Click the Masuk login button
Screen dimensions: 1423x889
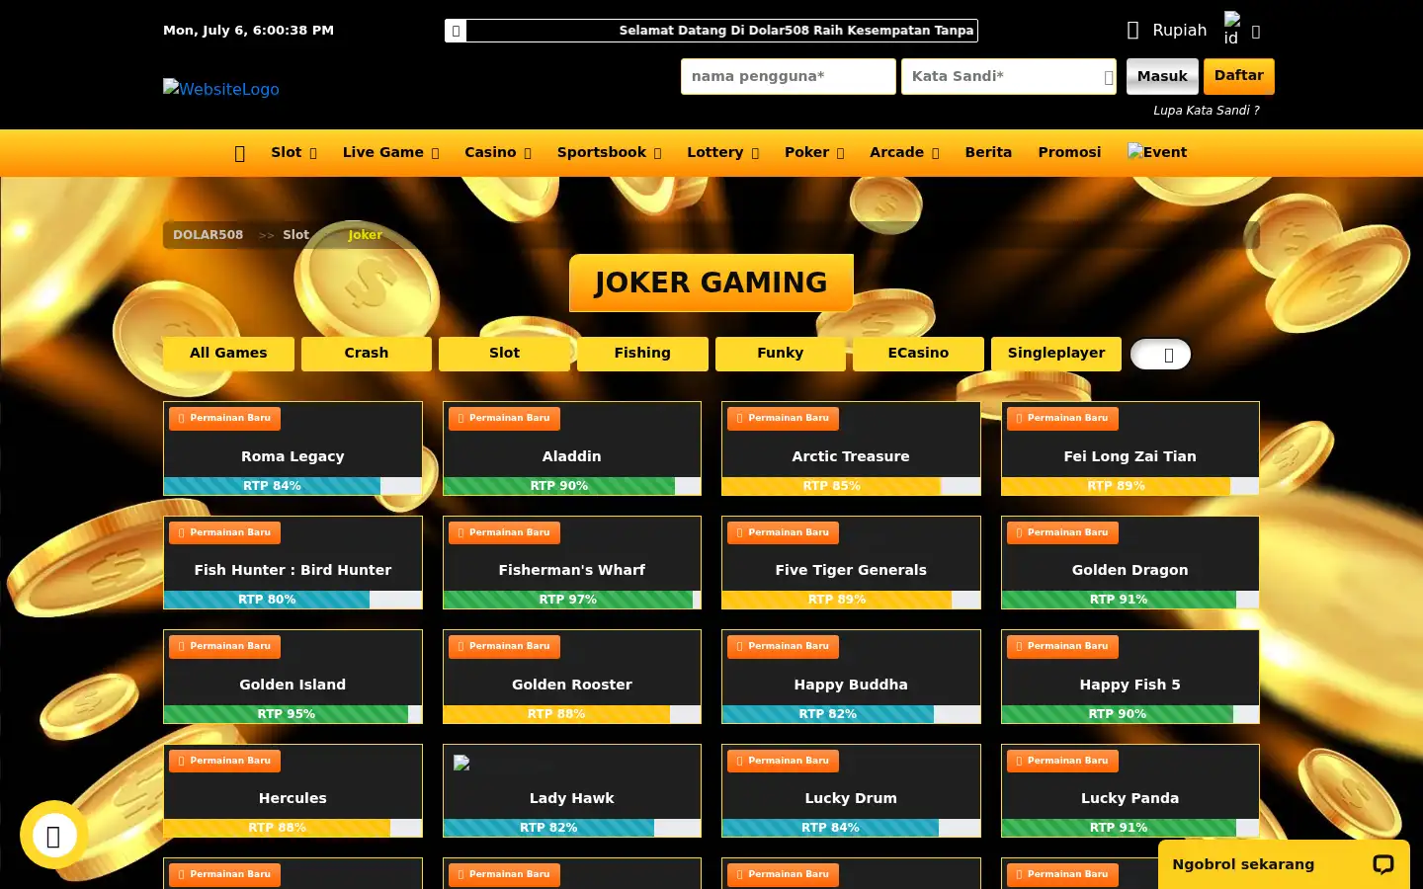click(x=1162, y=76)
